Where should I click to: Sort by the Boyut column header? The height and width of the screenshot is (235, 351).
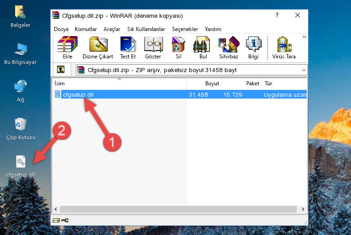click(204, 84)
